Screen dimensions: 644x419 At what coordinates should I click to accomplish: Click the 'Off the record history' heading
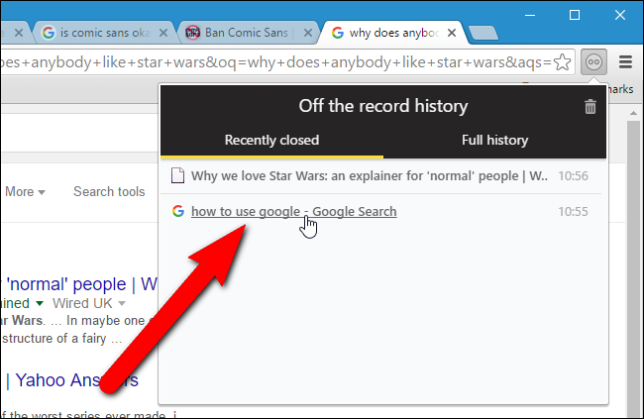coord(382,106)
